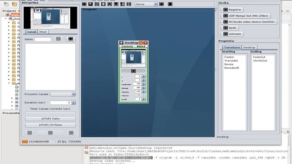Open the Controls tab in Desktop source window
The width and height of the screenshot is (292, 164).
pyautogui.click(x=127, y=46)
